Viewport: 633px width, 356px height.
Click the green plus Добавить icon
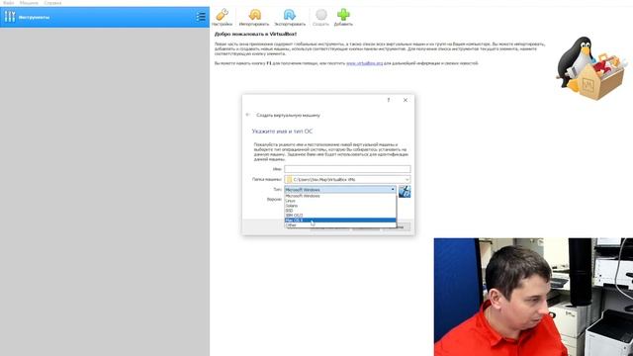[343, 15]
